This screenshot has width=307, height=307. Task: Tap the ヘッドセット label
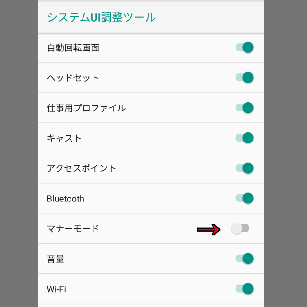click(73, 78)
